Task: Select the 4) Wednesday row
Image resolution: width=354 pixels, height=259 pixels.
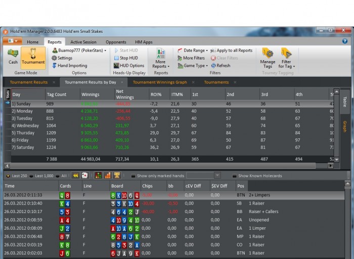Action: tap(172, 126)
